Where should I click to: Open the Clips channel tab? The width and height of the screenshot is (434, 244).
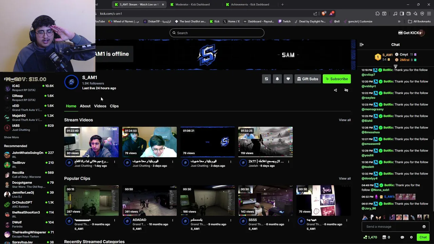pos(114,106)
